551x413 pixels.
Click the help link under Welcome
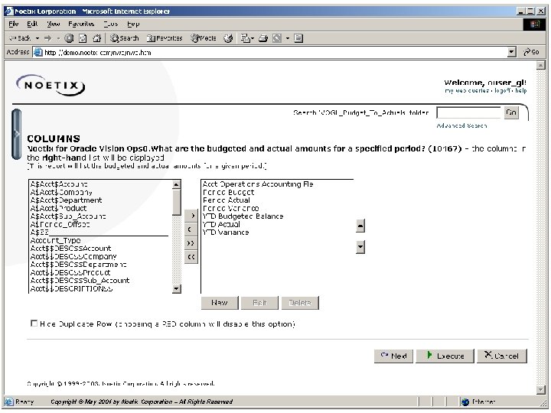click(521, 90)
